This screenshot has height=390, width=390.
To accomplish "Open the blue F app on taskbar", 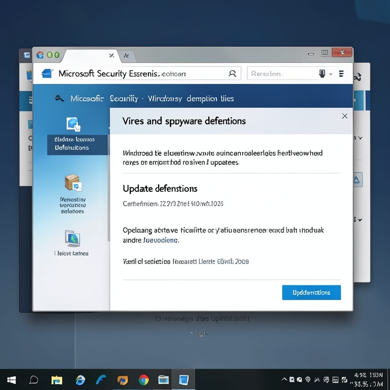I will (101, 380).
